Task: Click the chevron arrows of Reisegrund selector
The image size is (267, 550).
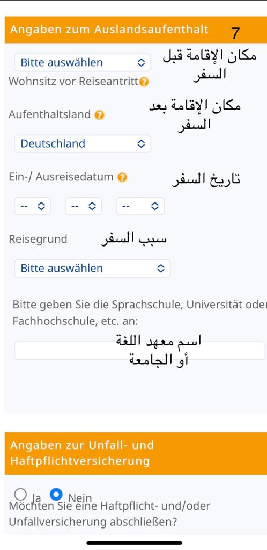Action: point(161,269)
